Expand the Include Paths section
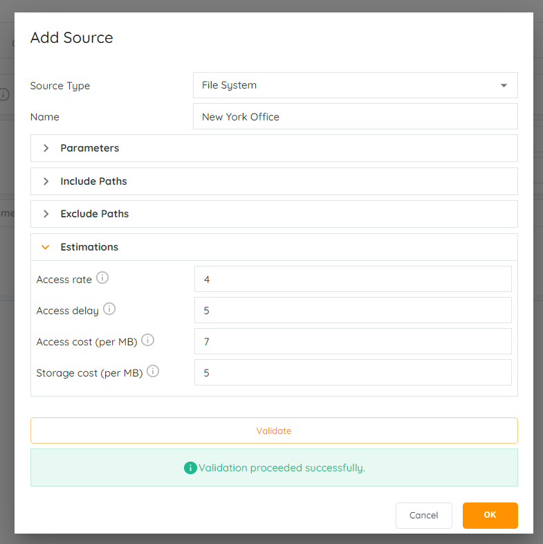Screen dimensions: 543x544 274,181
